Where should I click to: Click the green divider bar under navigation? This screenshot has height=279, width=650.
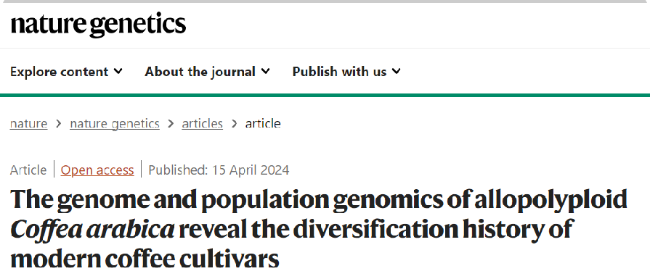pos(325,95)
